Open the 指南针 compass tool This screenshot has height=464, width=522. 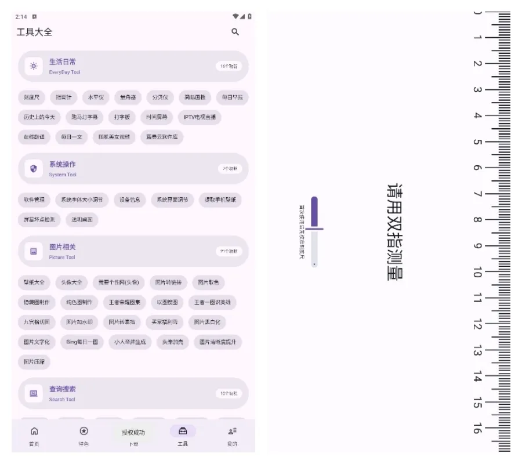[64, 97]
